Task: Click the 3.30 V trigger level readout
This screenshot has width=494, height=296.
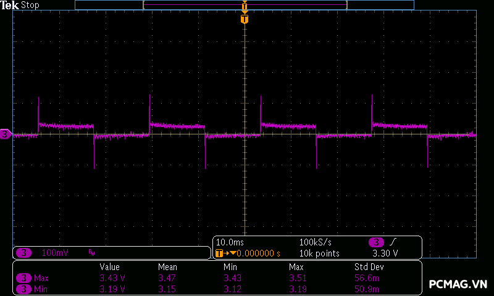Action: click(385, 253)
